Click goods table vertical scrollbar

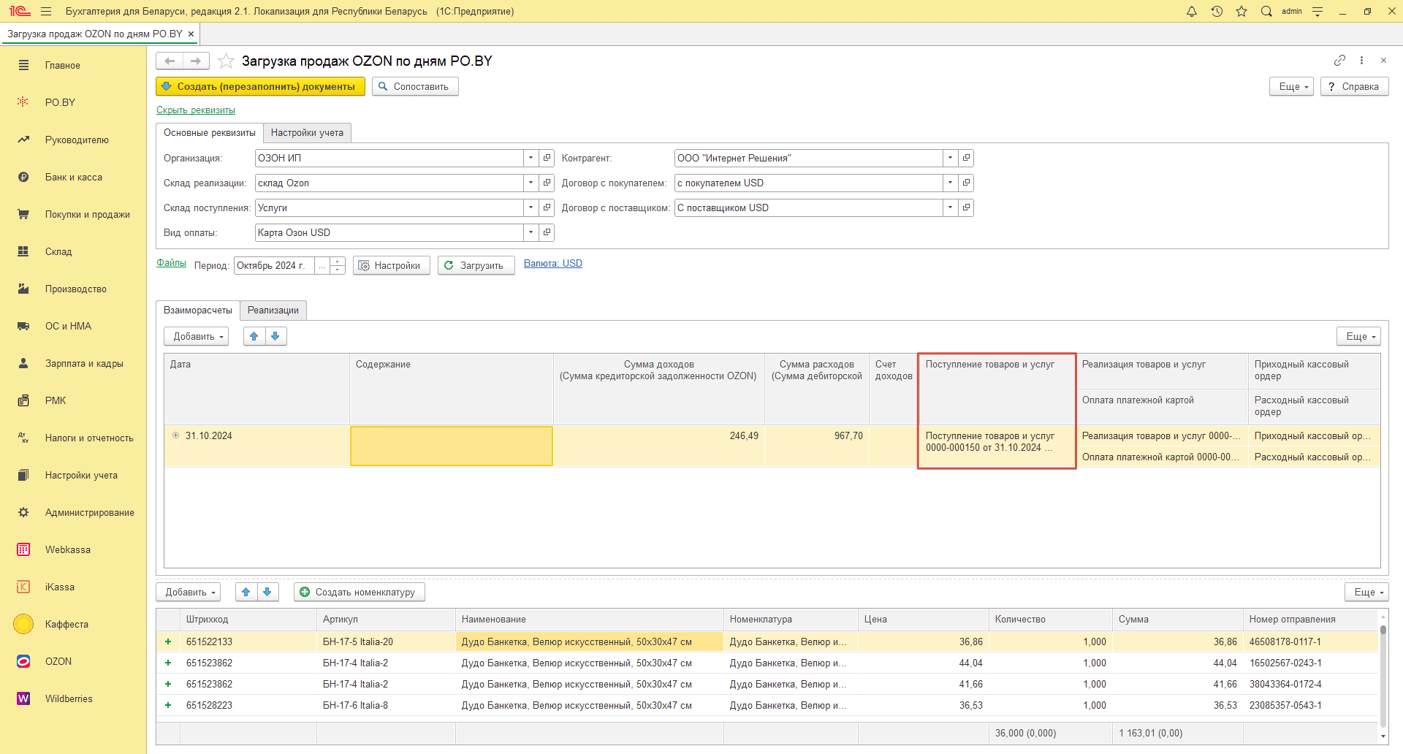pos(1383,676)
